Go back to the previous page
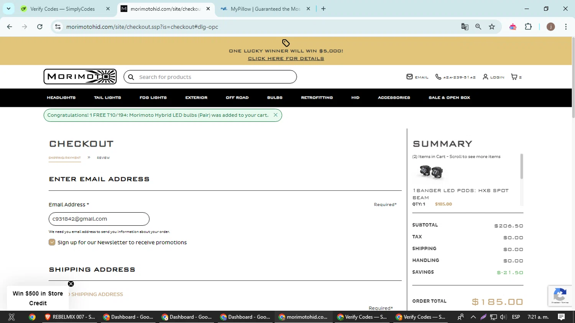 (10, 27)
